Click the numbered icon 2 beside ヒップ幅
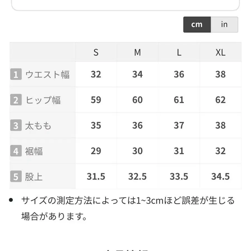This screenshot has height=251, width=251. coord(16,100)
